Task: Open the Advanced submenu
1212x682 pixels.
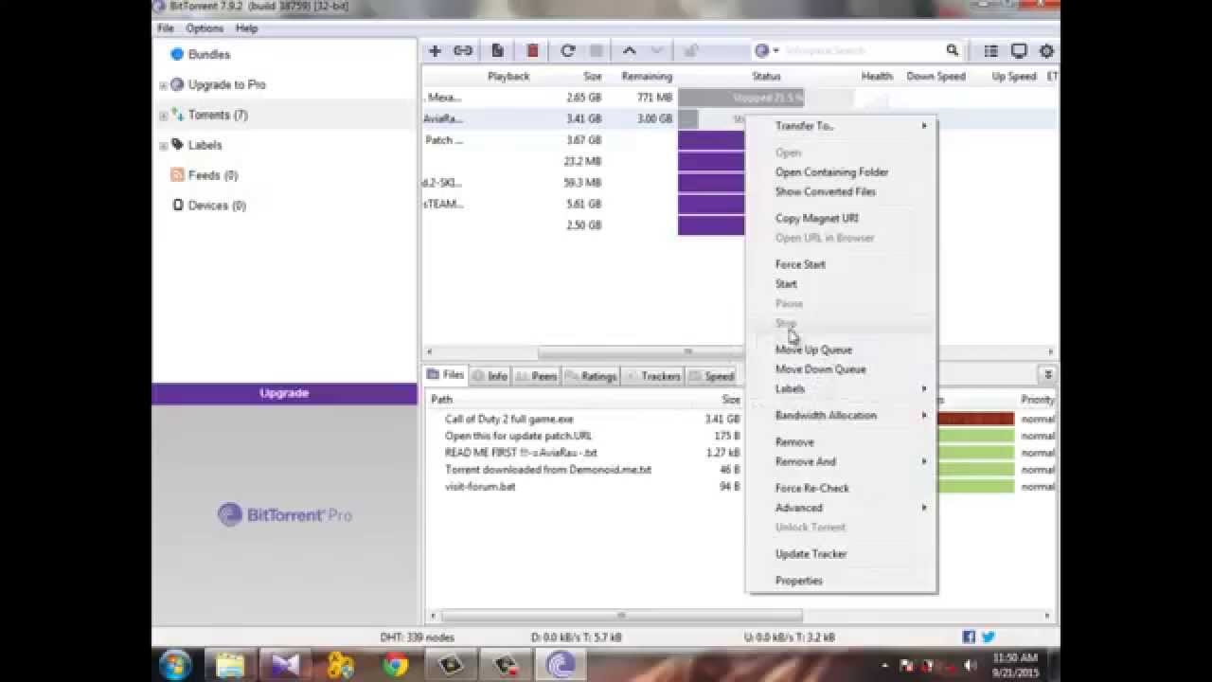Action: pyautogui.click(x=841, y=508)
